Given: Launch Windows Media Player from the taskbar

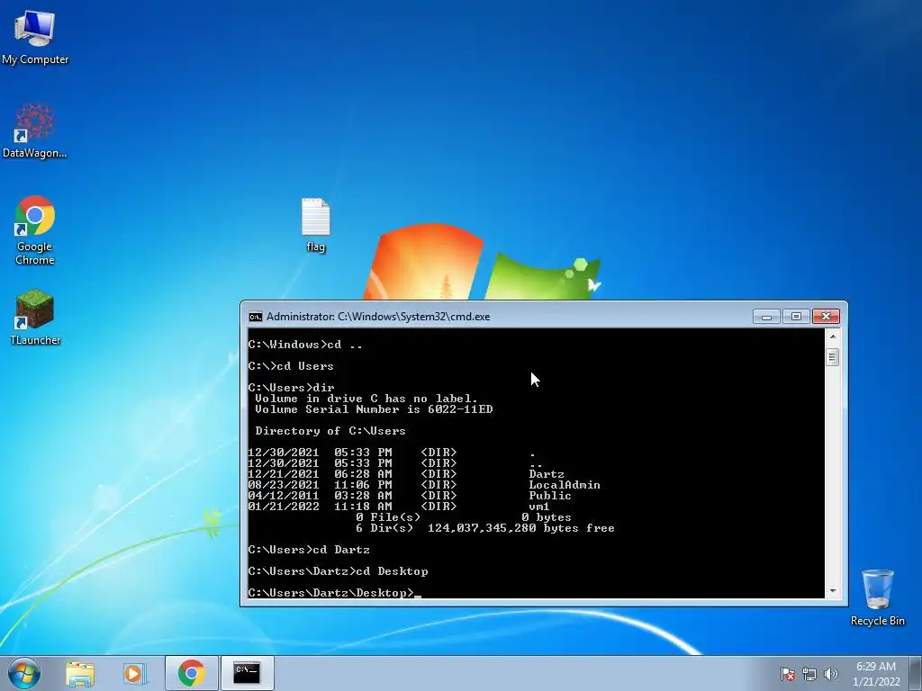Looking at the screenshot, I should (x=135, y=673).
